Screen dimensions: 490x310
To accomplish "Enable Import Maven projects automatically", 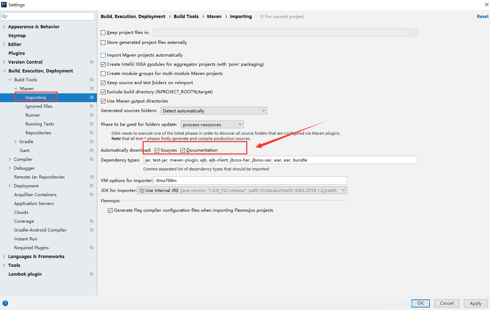I will 103,55.
